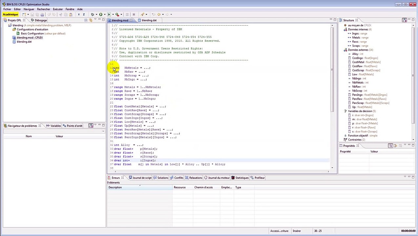Open the New file dropdown arrow
Screen dimensions: 418x236
click(x=28, y=14)
